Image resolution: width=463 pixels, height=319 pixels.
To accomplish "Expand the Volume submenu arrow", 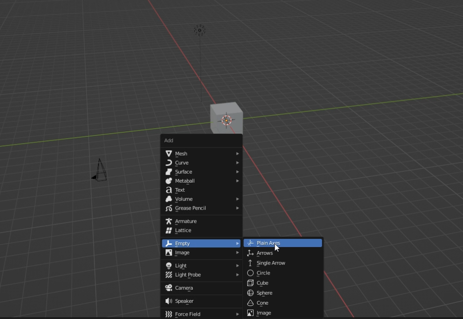I will [237, 199].
